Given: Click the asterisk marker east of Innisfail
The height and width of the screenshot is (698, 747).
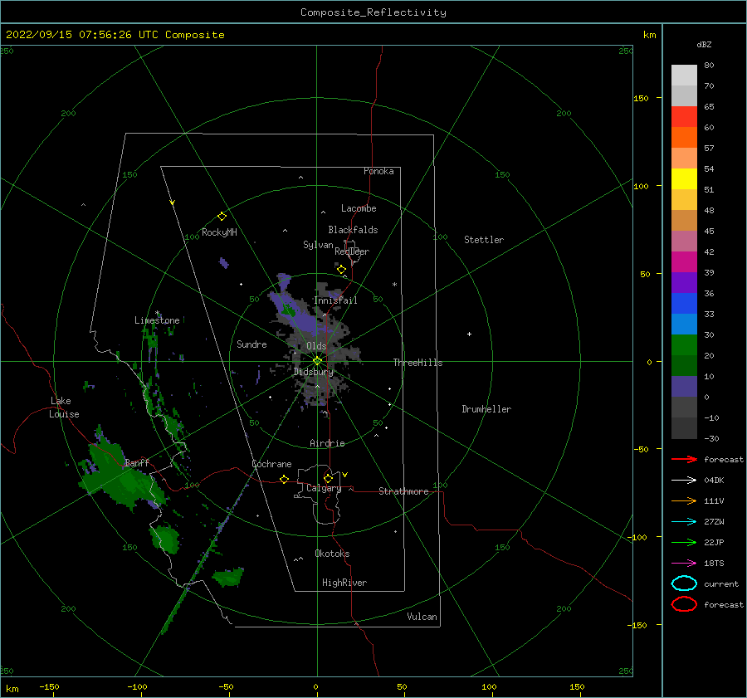Looking at the screenshot, I should 394,285.
